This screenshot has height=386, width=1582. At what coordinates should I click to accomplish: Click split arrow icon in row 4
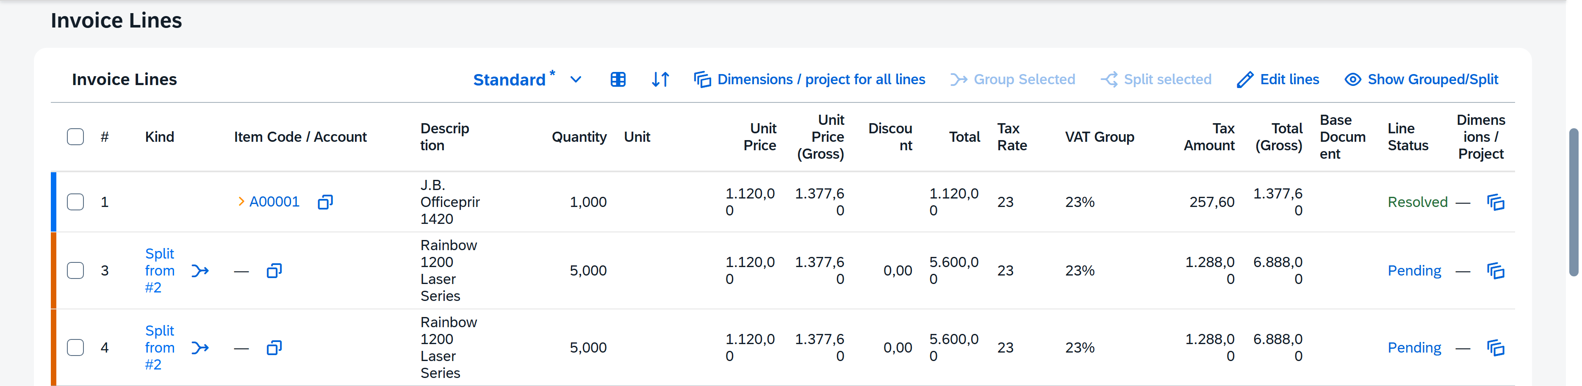[x=200, y=348]
